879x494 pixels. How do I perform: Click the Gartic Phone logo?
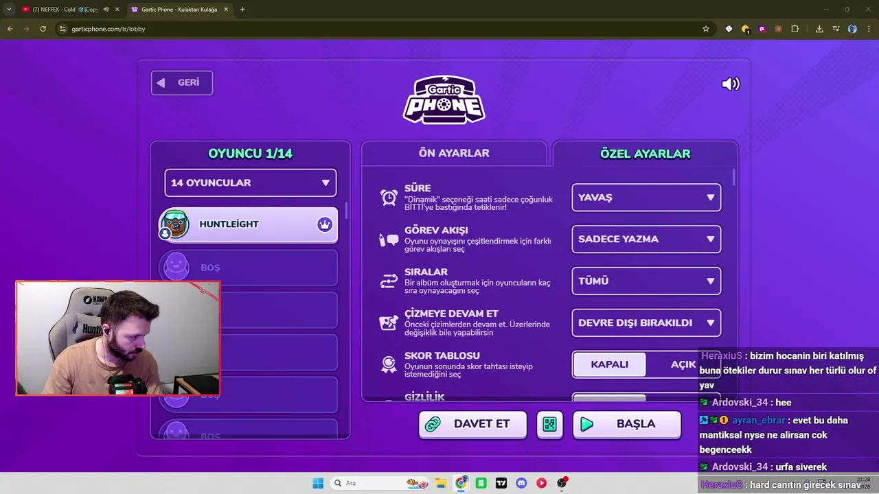(x=444, y=100)
